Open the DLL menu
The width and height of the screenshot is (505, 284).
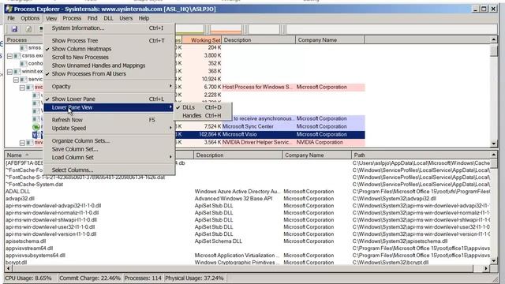point(108,18)
